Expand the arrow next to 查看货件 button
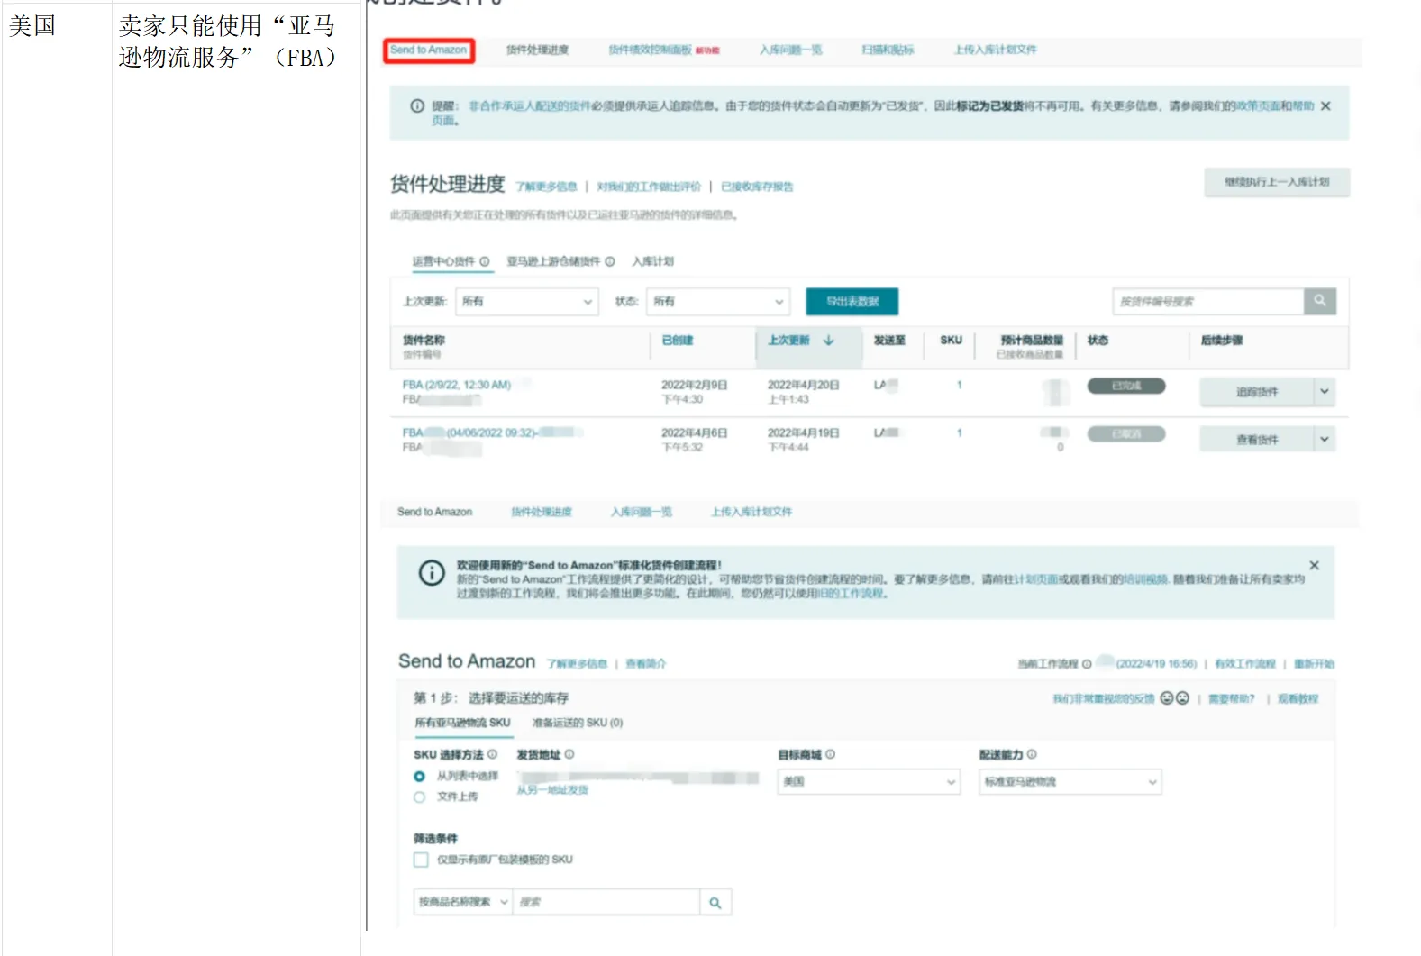Viewport: 1421px width, 956px height. 1324,440
